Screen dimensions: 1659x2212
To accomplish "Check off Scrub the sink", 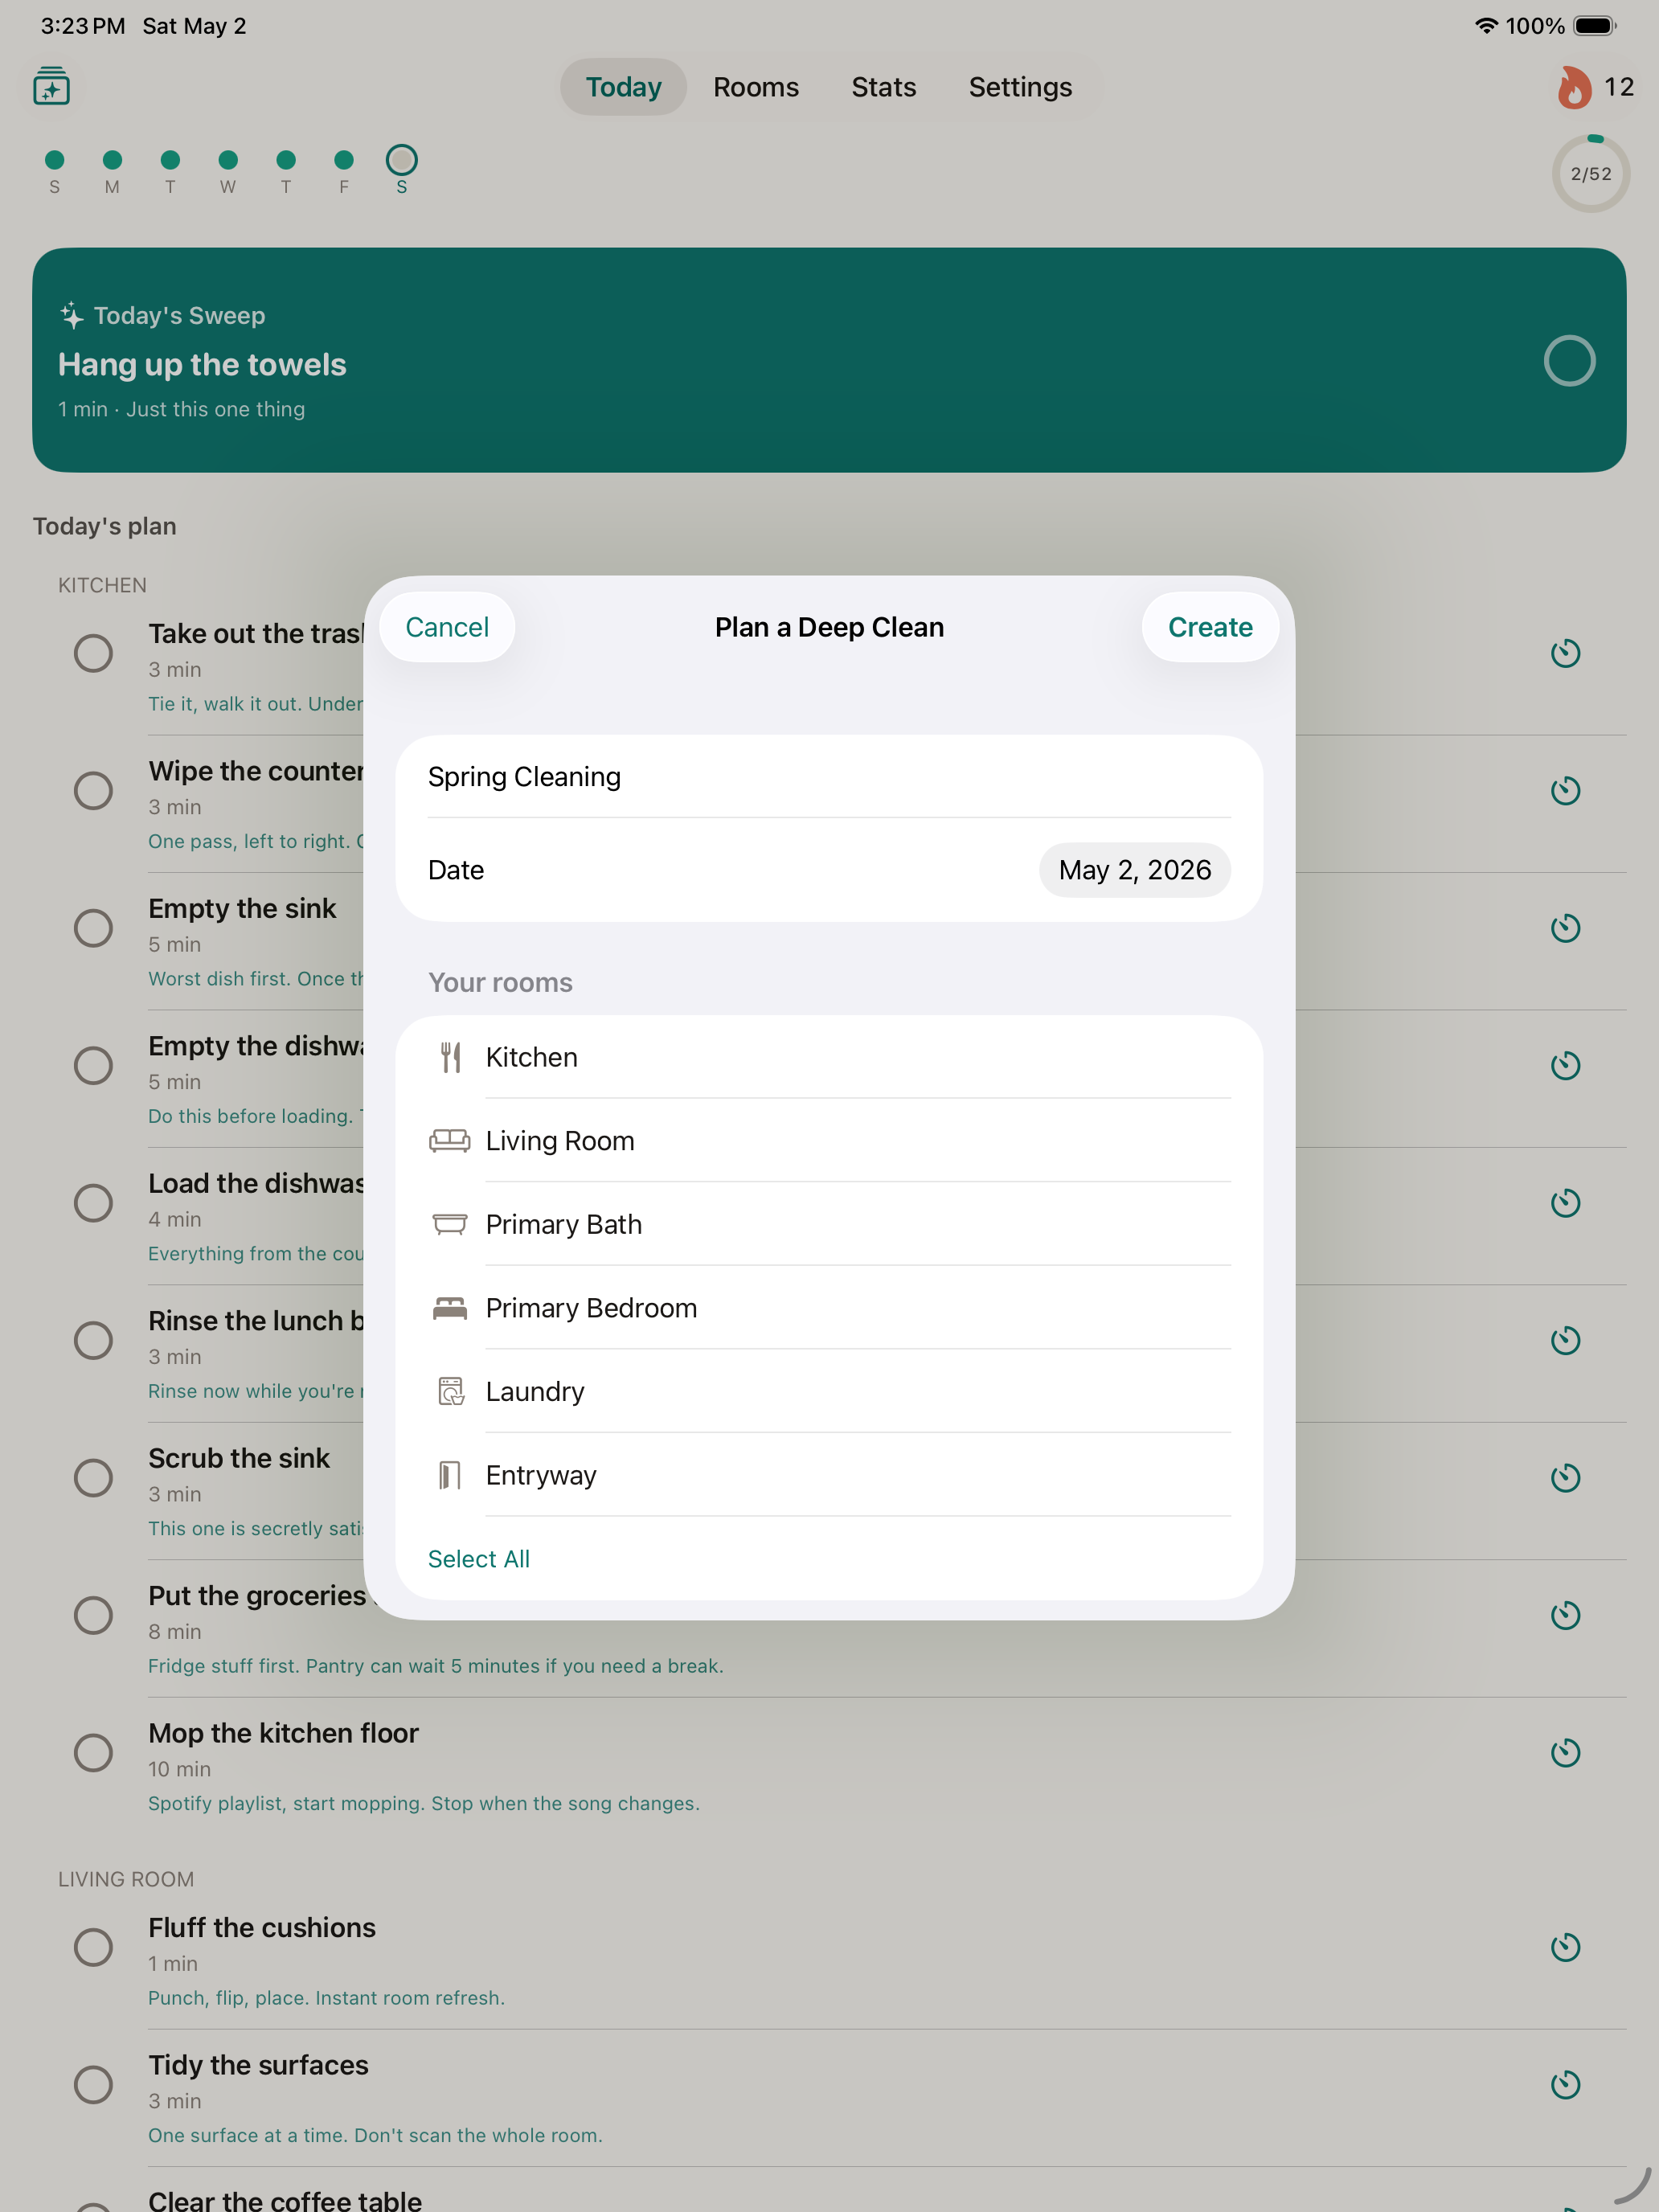I will click(x=93, y=1477).
